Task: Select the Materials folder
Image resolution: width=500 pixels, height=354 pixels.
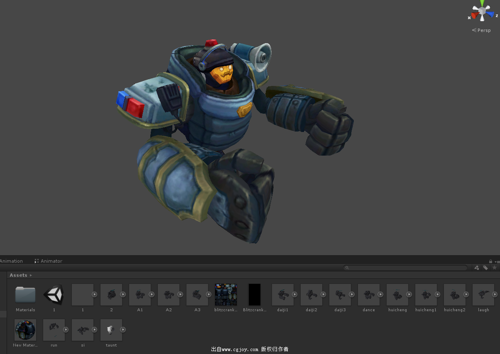Action: [x=25, y=295]
